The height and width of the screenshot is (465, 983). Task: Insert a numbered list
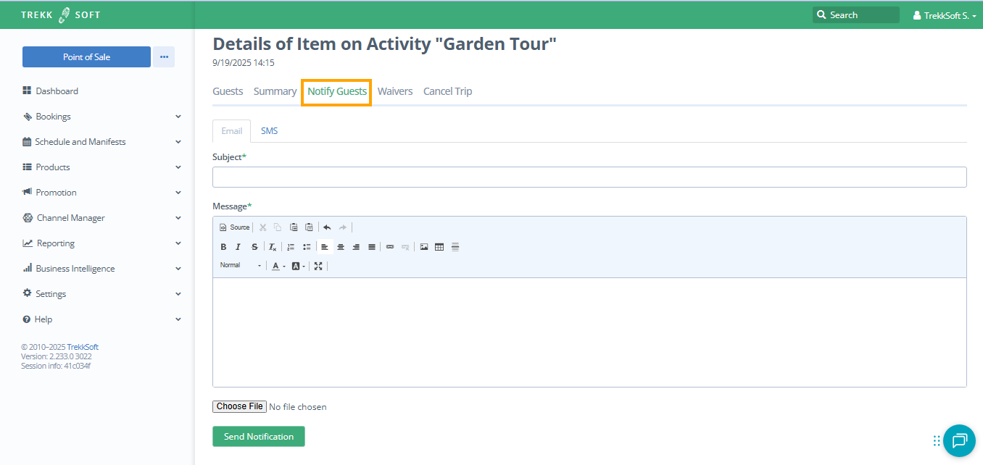[291, 247]
